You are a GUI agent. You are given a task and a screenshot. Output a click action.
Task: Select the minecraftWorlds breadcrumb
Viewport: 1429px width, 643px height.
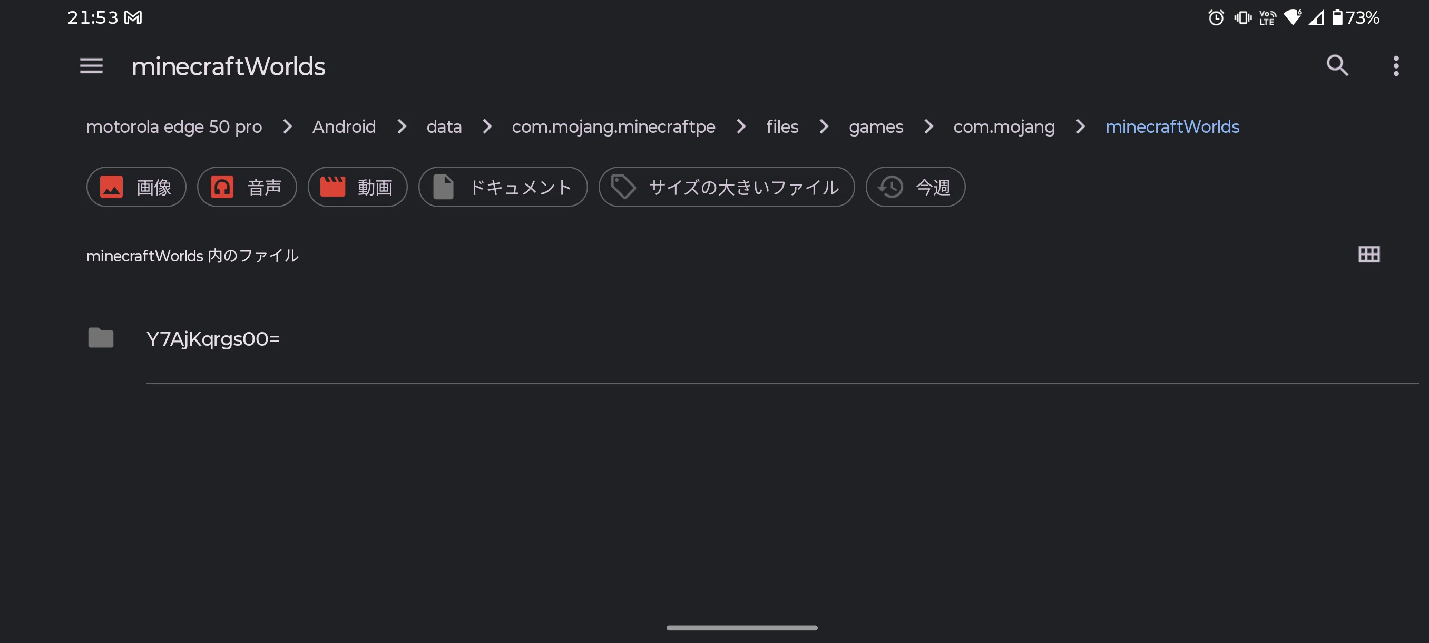coord(1172,126)
